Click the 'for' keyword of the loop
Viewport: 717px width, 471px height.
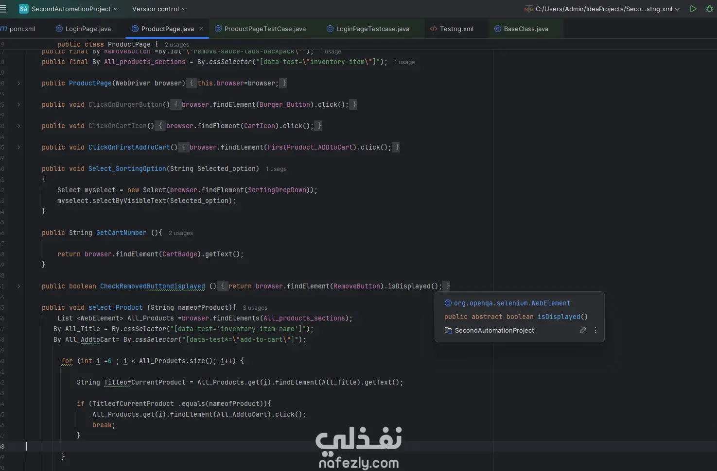67,361
